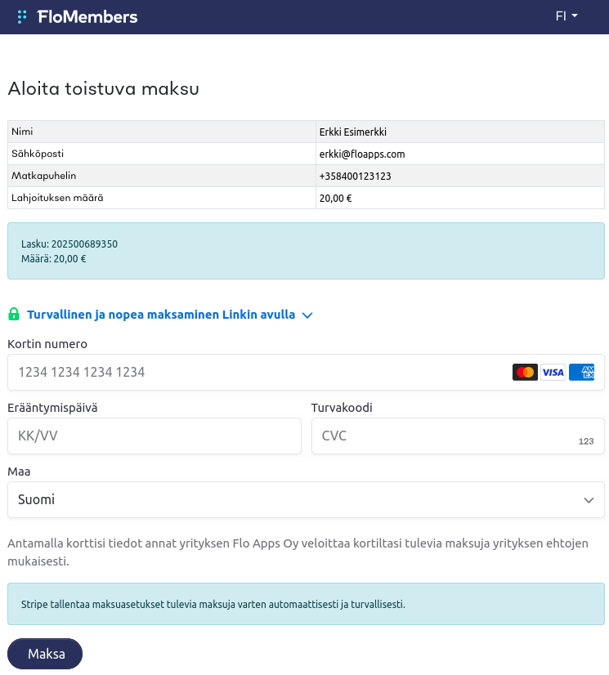609x675 pixels.
Task: Click the Stripe notice banner
Action: coord(306,605)
